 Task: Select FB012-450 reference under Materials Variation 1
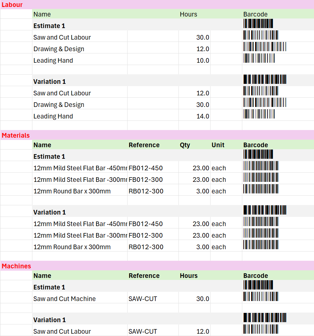coord(146,224)
